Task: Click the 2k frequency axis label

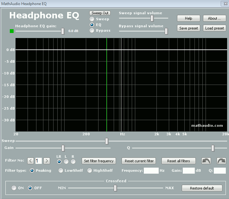Action: (x=157, y=134)
